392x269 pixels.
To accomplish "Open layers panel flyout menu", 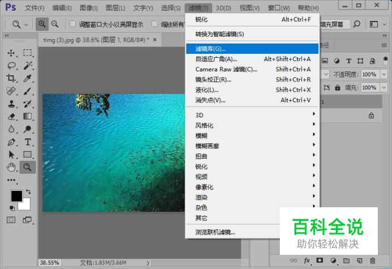I will click(384, 45).
